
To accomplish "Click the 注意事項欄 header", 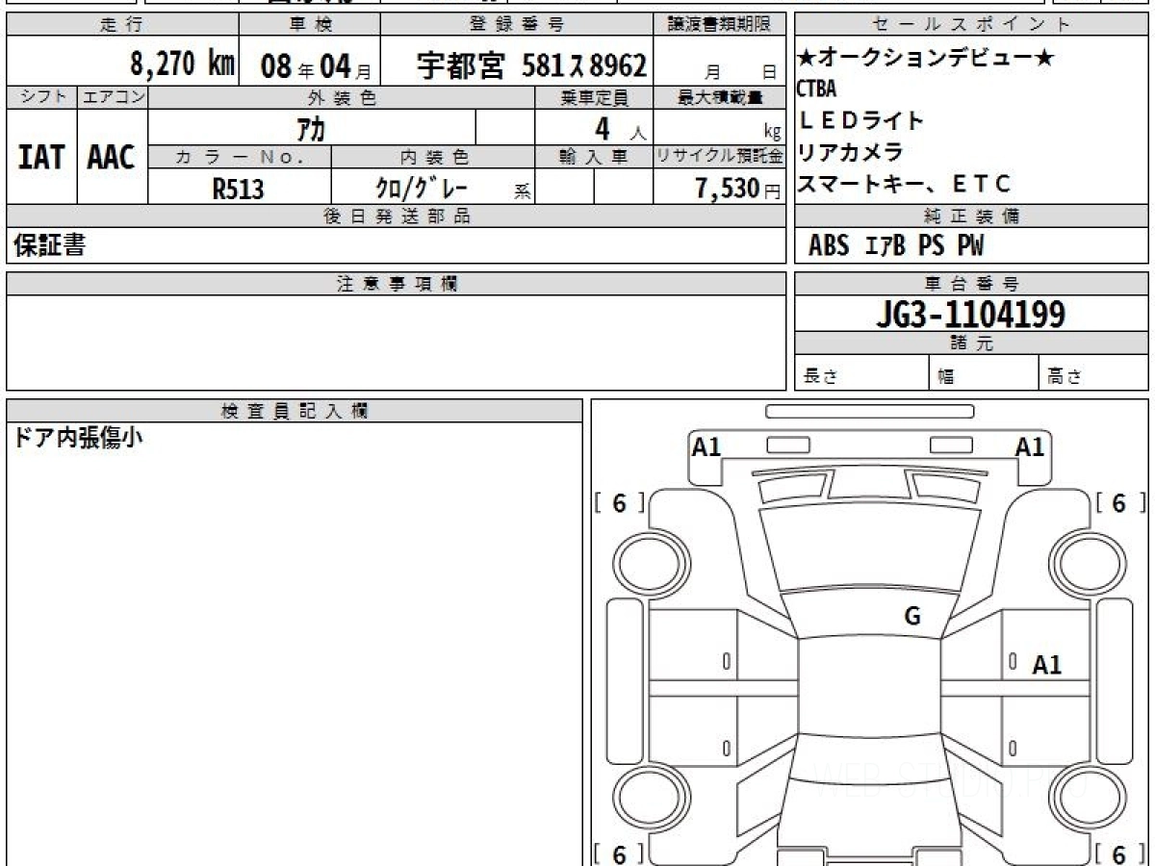I will [x=396, y=284].
